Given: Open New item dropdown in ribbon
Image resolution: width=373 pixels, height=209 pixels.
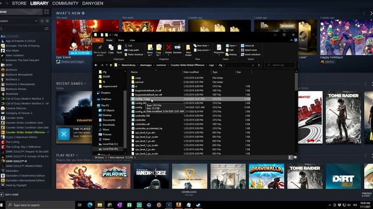Looking at the screenshot, I should coord(201,45).
